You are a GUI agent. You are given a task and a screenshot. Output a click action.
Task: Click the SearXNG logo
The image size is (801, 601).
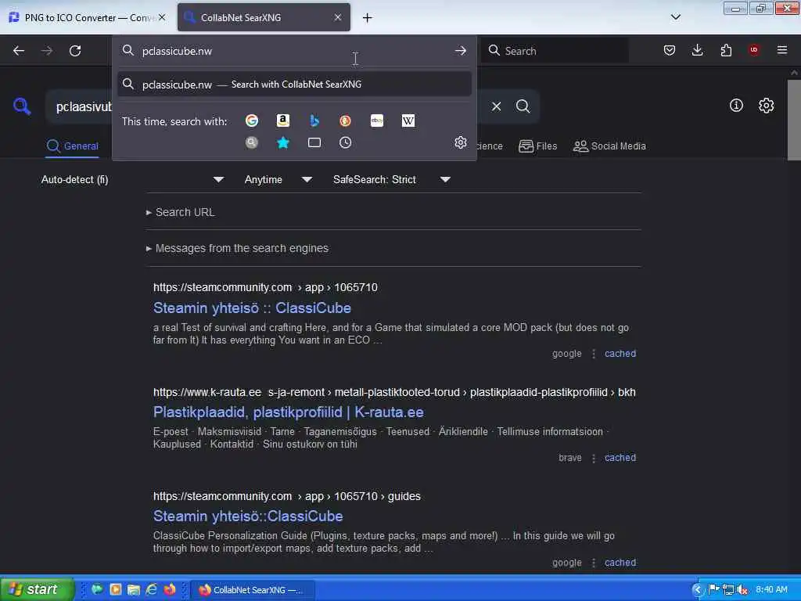pos(22,106)
